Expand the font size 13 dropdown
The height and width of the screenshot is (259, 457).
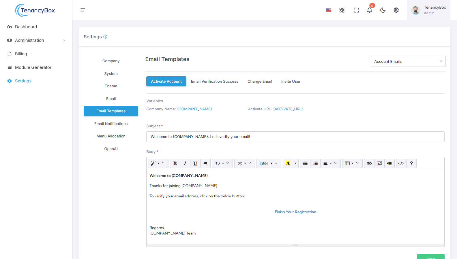pyautogui.click(x=222, y=163)
